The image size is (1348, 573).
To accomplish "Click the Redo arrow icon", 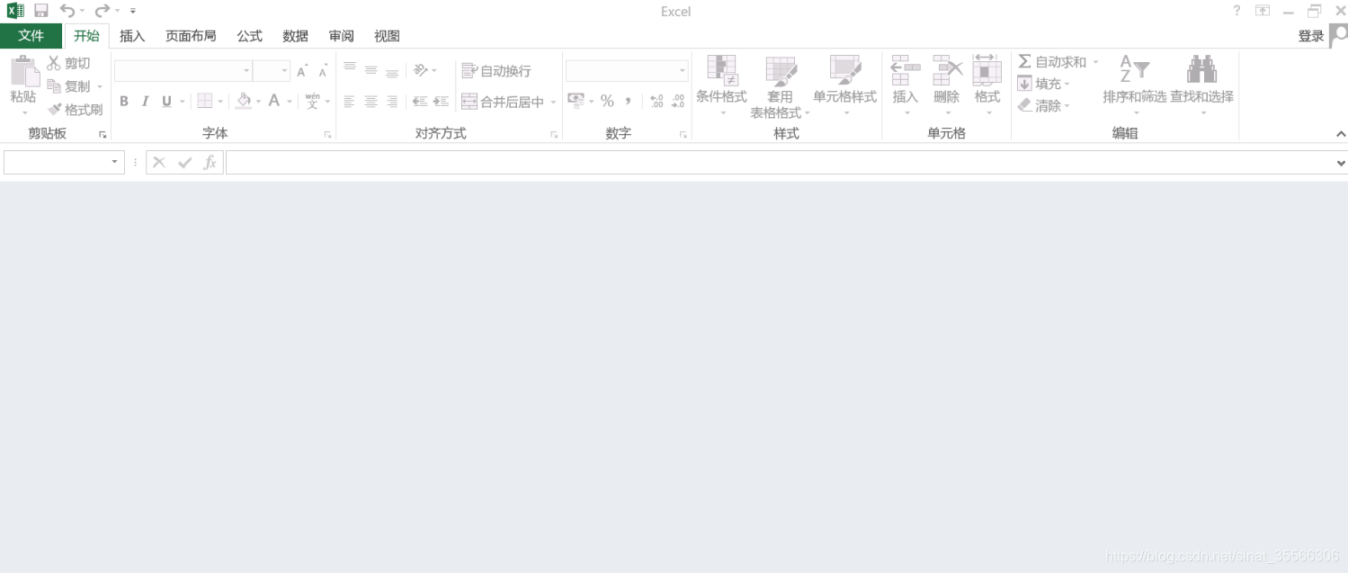I will 103,11.
